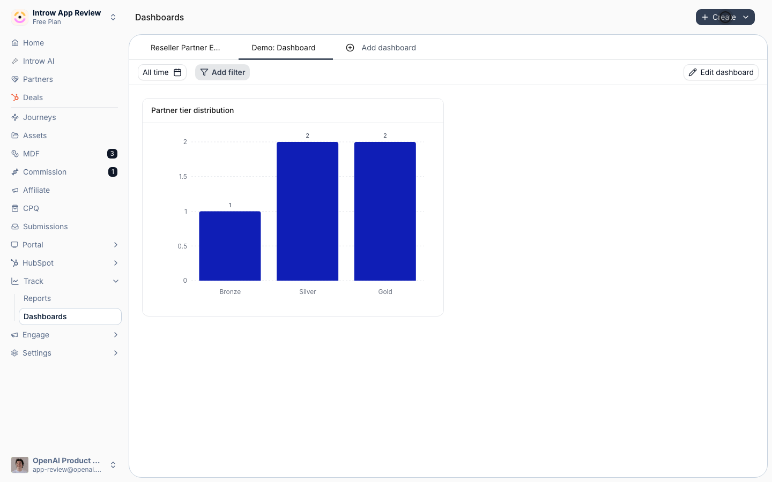
Task: Collapse the Track section chevron
Action: point(116,281)
